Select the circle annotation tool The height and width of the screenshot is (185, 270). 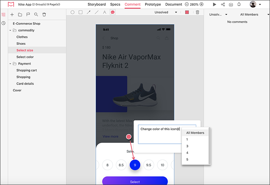click(x=72, y=12)
